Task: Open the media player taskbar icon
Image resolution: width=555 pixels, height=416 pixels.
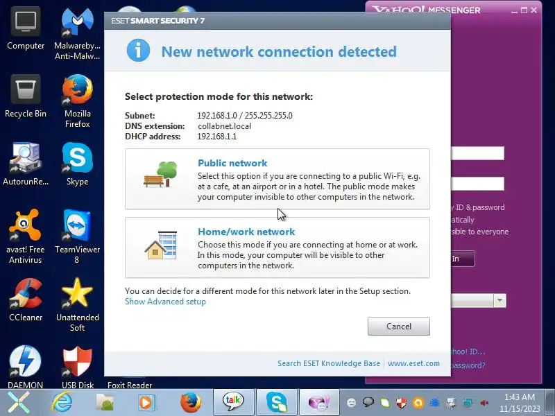Action: pos(146,403)
